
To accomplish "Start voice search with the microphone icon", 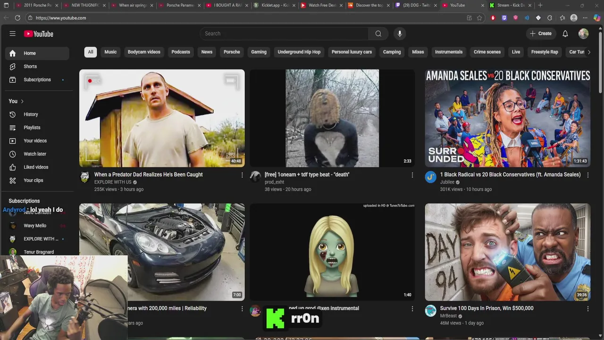I will [x=400, y=34].
